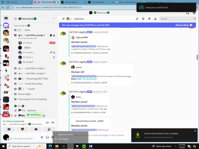Collapse the Edits category

(x=20, y=106)
